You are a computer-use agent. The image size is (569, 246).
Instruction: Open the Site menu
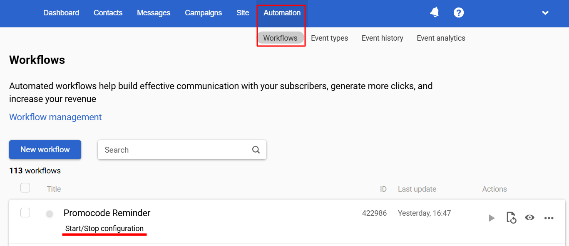pos(243,13)
